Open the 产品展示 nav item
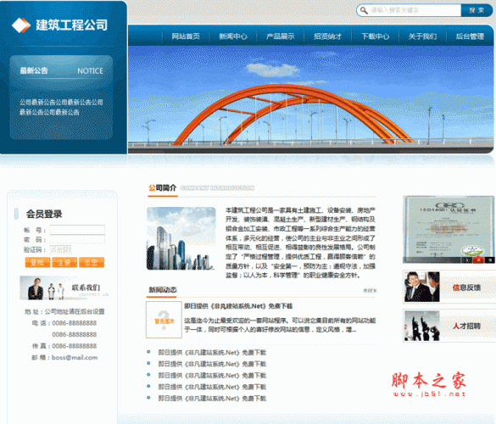 [x=281, y=36]
